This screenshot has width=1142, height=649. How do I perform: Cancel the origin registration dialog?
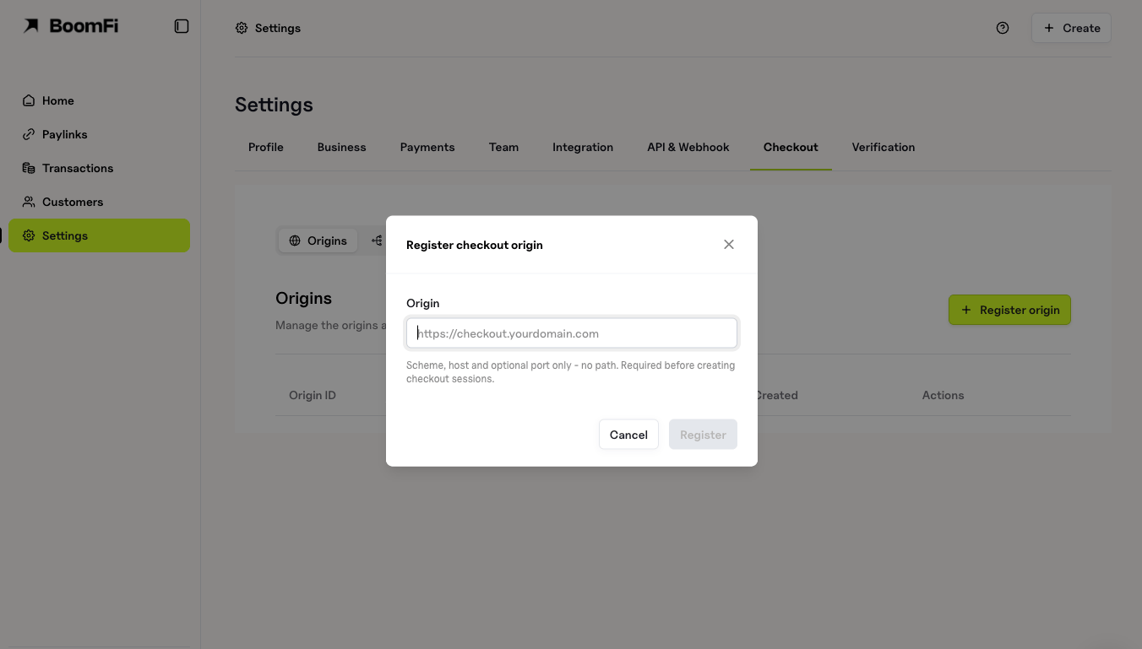coord(628,435)
